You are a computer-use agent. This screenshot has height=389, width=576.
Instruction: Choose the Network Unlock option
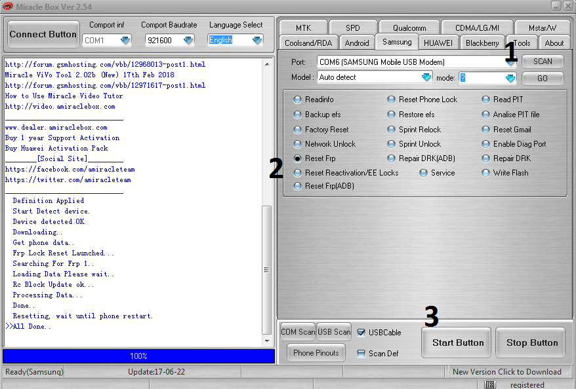(298, 143)
